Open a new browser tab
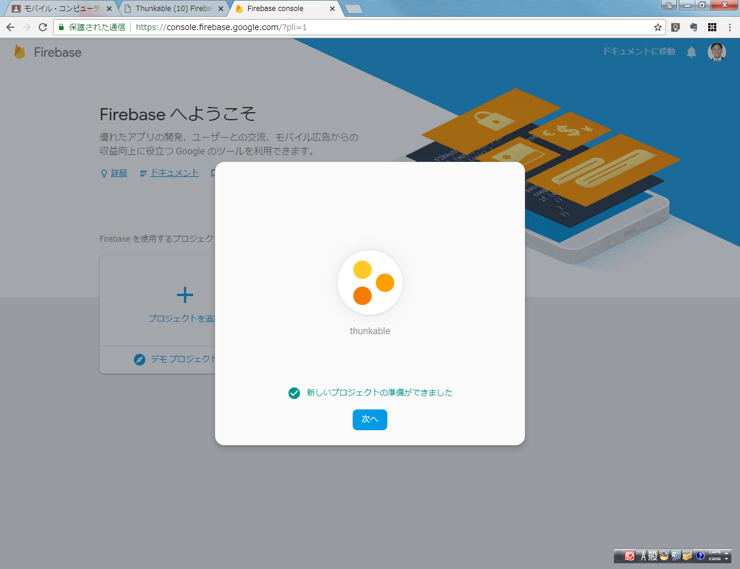This screenshot has width=740, height=569. [x=353, y=9]
